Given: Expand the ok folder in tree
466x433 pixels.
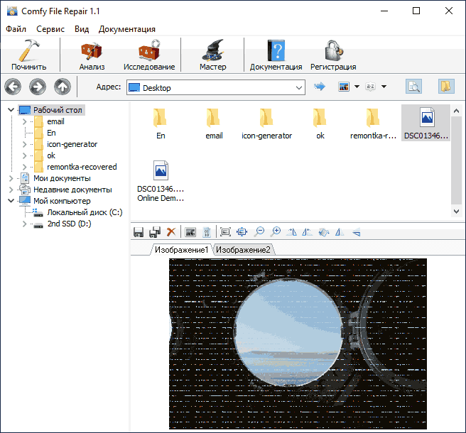Looking at the screenshot, I should 24,155.
